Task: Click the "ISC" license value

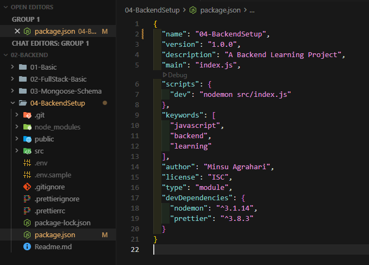Action: (x=218, y=177)
